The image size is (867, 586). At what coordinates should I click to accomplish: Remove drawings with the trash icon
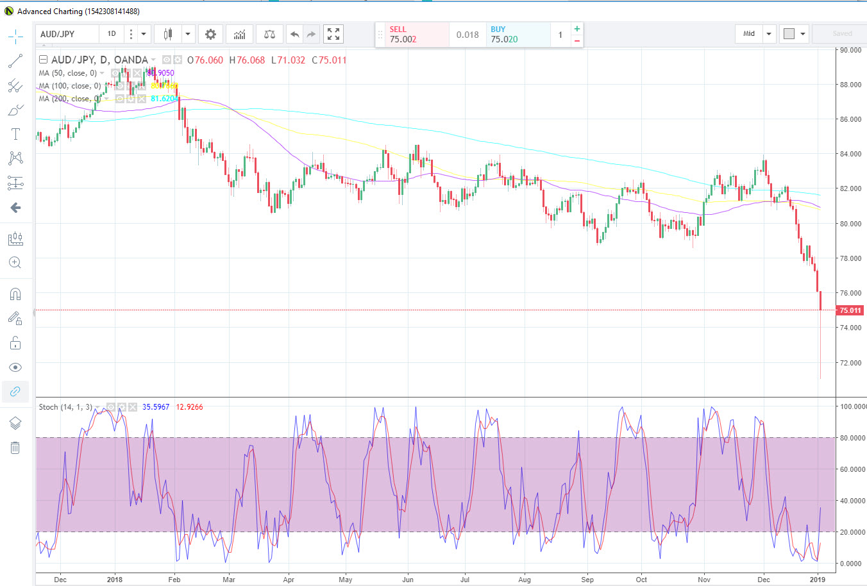click(x=15, y=448)
